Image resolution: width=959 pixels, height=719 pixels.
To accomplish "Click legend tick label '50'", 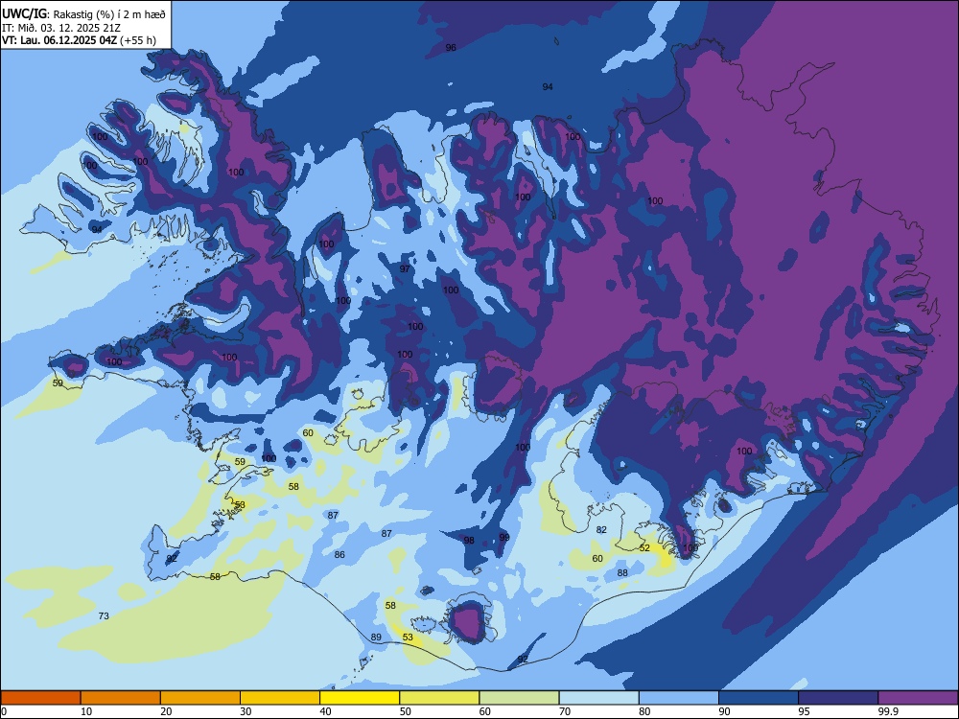I will pyautogui.click(x=406, y=711).
